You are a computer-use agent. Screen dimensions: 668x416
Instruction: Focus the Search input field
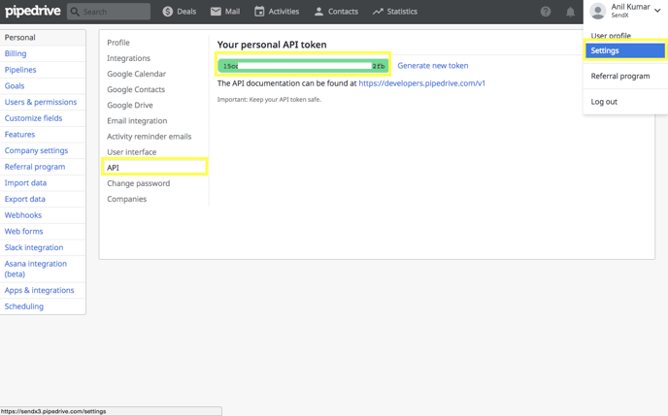(109, 12)
